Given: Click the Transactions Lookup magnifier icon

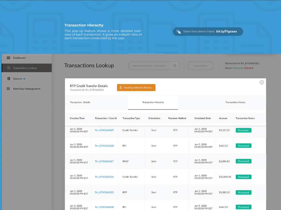Looking at the screenshot, I should [x=9, y=68].
